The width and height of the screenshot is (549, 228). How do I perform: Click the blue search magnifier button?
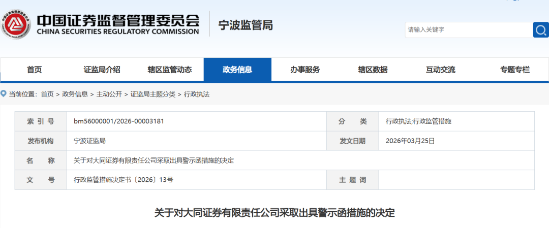coord(541,30)
